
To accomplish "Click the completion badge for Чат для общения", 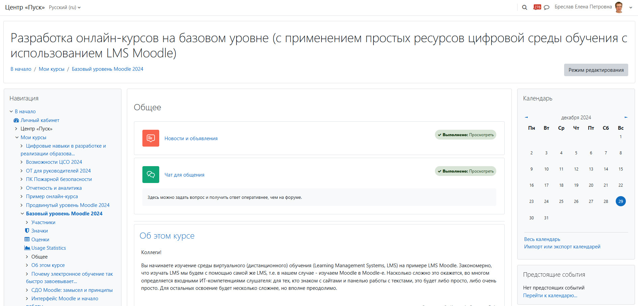I will click(x=466, y=171).
